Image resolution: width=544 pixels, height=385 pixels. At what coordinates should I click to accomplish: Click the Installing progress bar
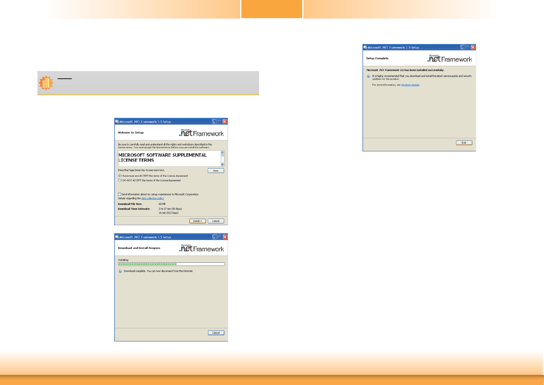pyautogui.click(x=171, y=264)
